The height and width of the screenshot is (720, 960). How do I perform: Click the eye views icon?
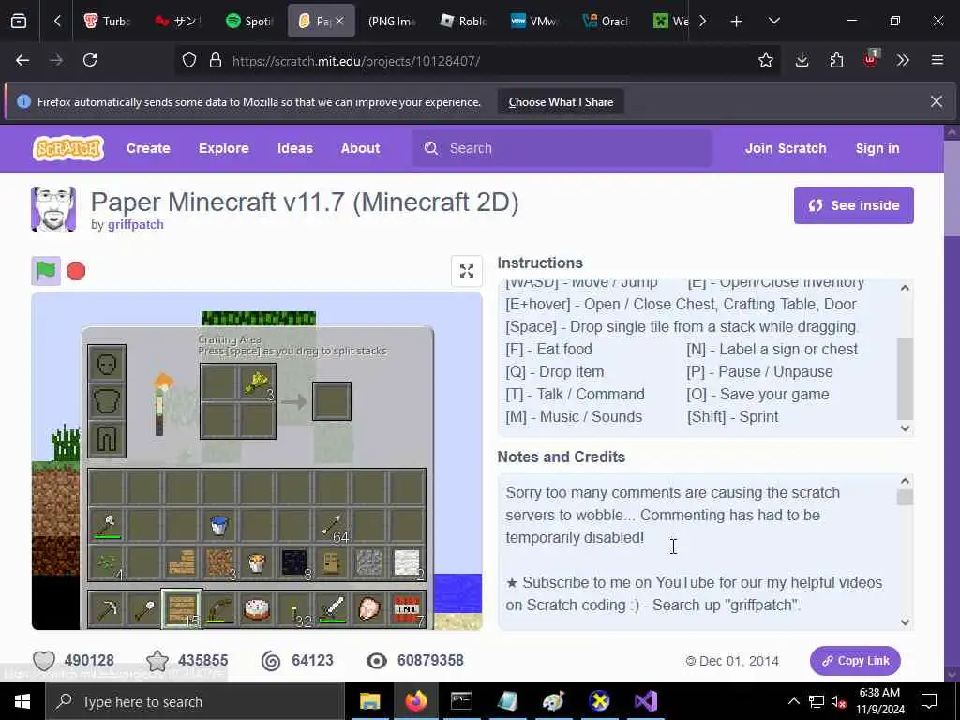click(377, 661)
